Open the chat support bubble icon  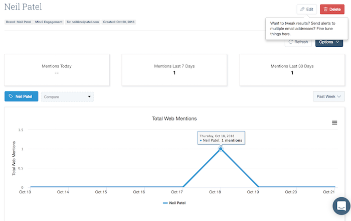coord(341,206)
